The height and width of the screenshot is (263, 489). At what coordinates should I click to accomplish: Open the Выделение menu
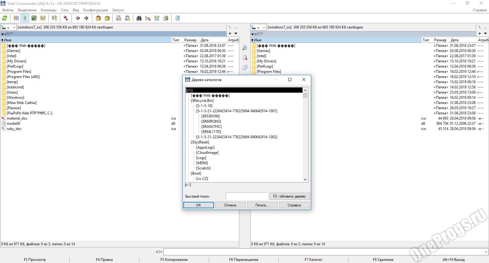click(x=27, y=10)
